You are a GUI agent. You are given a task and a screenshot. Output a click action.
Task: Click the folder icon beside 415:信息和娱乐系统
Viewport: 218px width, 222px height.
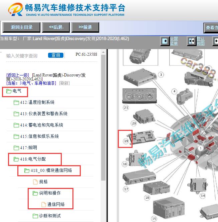(16, 136)
